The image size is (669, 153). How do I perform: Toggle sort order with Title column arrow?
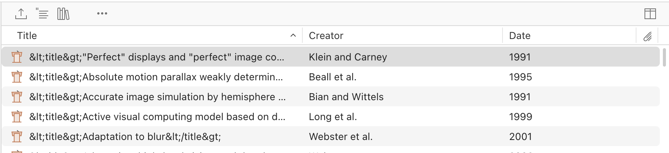point(293,36)
